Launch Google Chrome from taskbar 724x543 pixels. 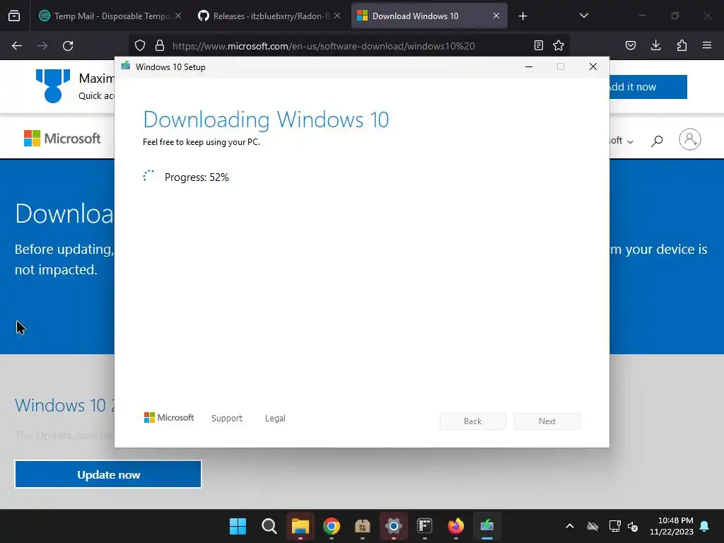pos(332,526)
